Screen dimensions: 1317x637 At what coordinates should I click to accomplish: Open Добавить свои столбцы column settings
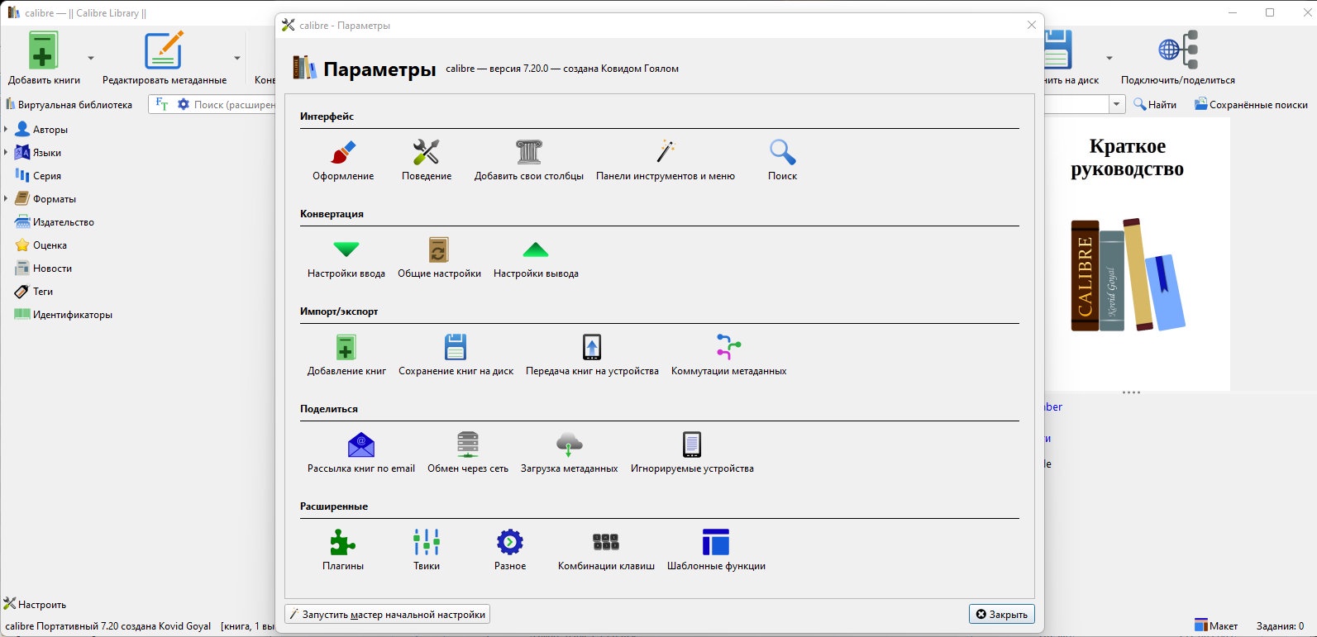click(x=529, y=160)
